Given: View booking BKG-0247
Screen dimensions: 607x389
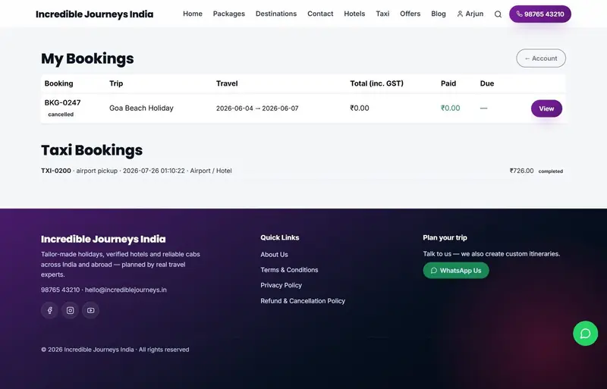Looking at the screenshot, I should (546, 108).
